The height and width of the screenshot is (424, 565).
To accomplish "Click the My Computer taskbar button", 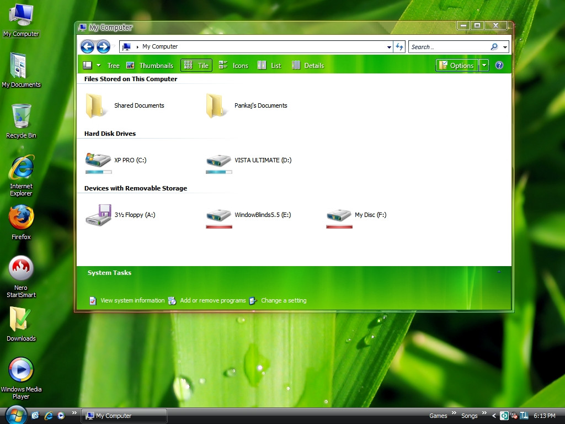I will point(124,416).
